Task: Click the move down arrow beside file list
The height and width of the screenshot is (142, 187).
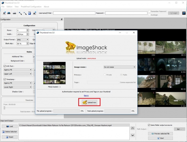Action: coord(133,135)
